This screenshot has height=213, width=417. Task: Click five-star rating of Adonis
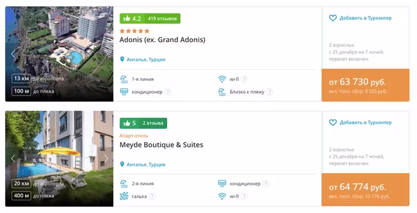135,31
